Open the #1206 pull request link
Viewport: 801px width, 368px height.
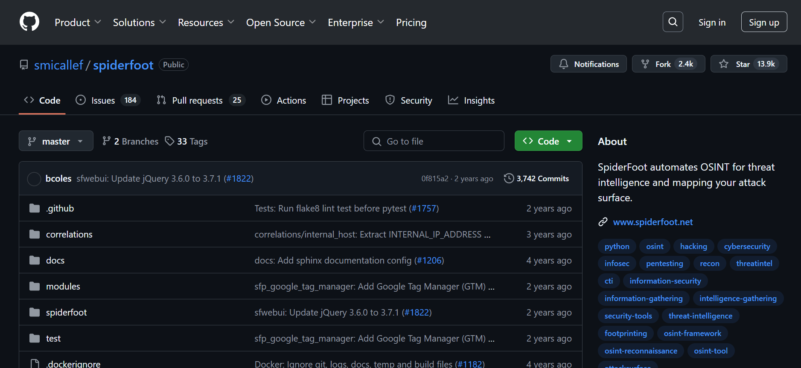coord(429,261)
